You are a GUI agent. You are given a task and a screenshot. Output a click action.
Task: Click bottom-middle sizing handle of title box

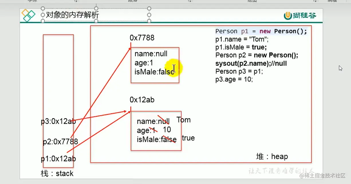pos(96,21)
